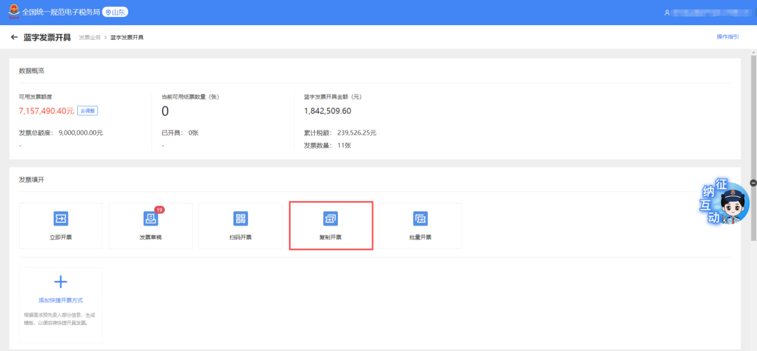The image size is (757, 351).
Task: Click the 发票填开 section heading
Action: coord(32,180)
